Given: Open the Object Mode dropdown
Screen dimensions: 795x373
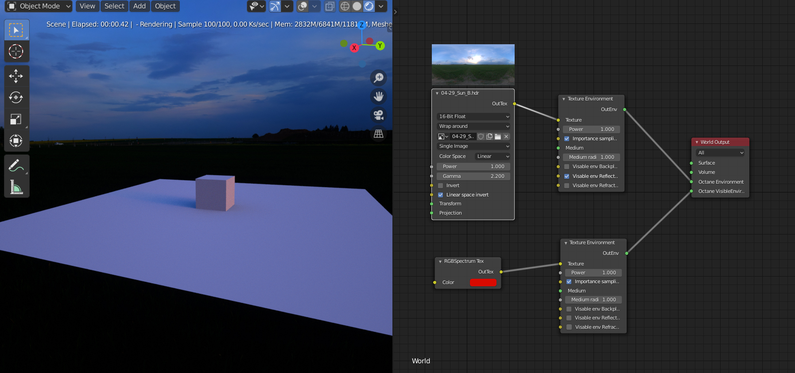Looking at the screenshot, I should (x=39, y=6).
